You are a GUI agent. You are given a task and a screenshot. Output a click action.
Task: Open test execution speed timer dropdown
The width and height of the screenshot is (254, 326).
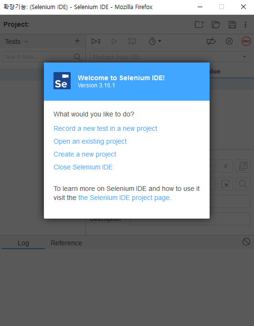(155, 41)
